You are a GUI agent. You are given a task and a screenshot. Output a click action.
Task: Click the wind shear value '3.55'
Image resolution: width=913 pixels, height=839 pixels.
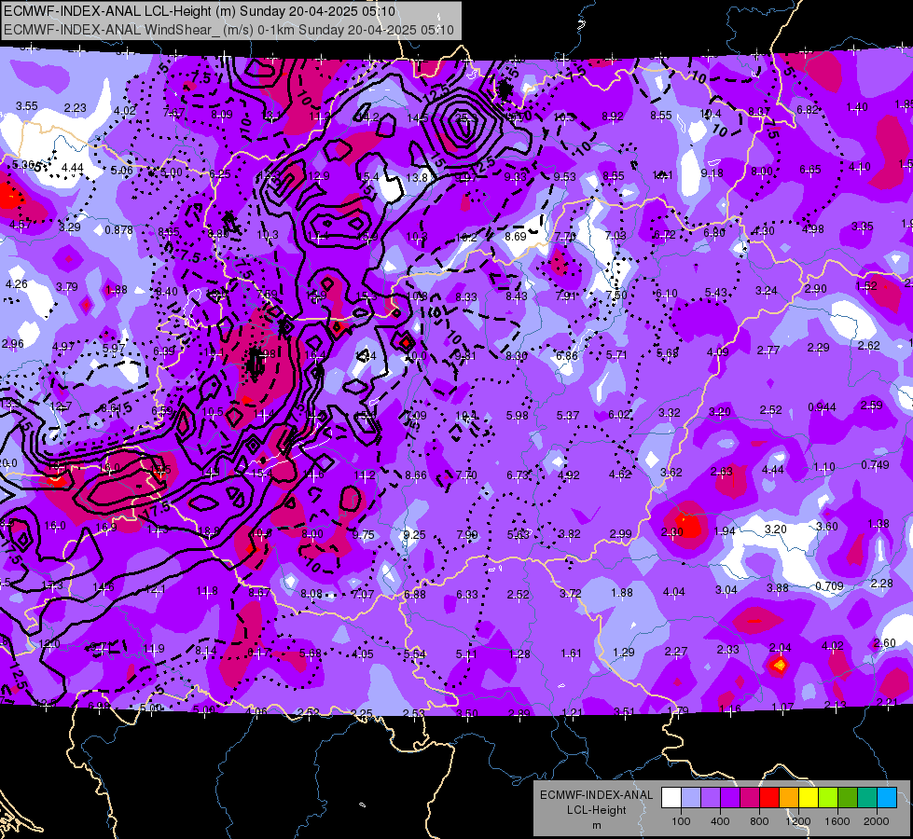pos(27,106)
